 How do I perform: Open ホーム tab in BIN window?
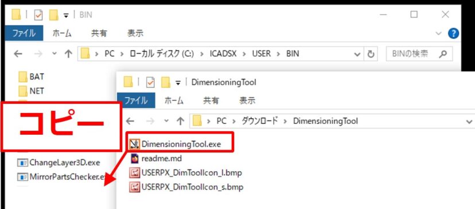[62, 33]
